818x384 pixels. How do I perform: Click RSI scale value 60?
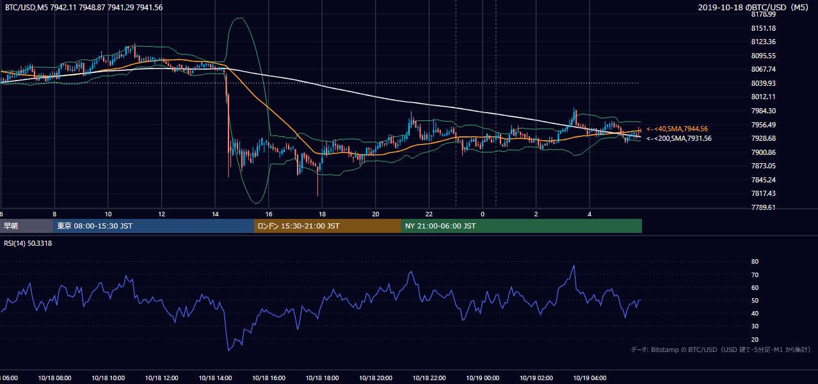point(755,287)
